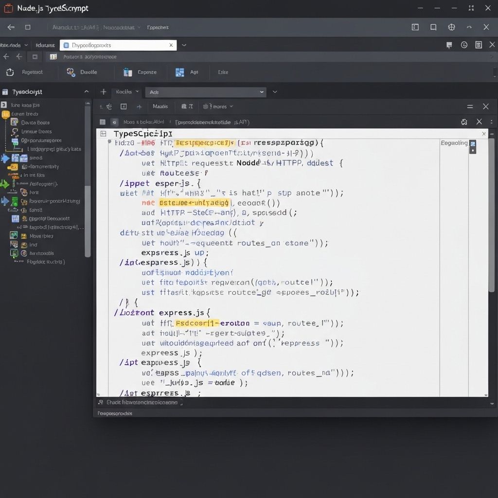Click the Copente clipboard icon
Viewport: 498px width, 498px height.
(128, 72)
